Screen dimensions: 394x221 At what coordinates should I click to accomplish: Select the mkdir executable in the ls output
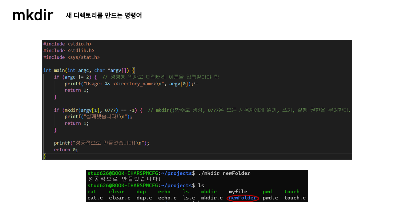click(209, 192)
